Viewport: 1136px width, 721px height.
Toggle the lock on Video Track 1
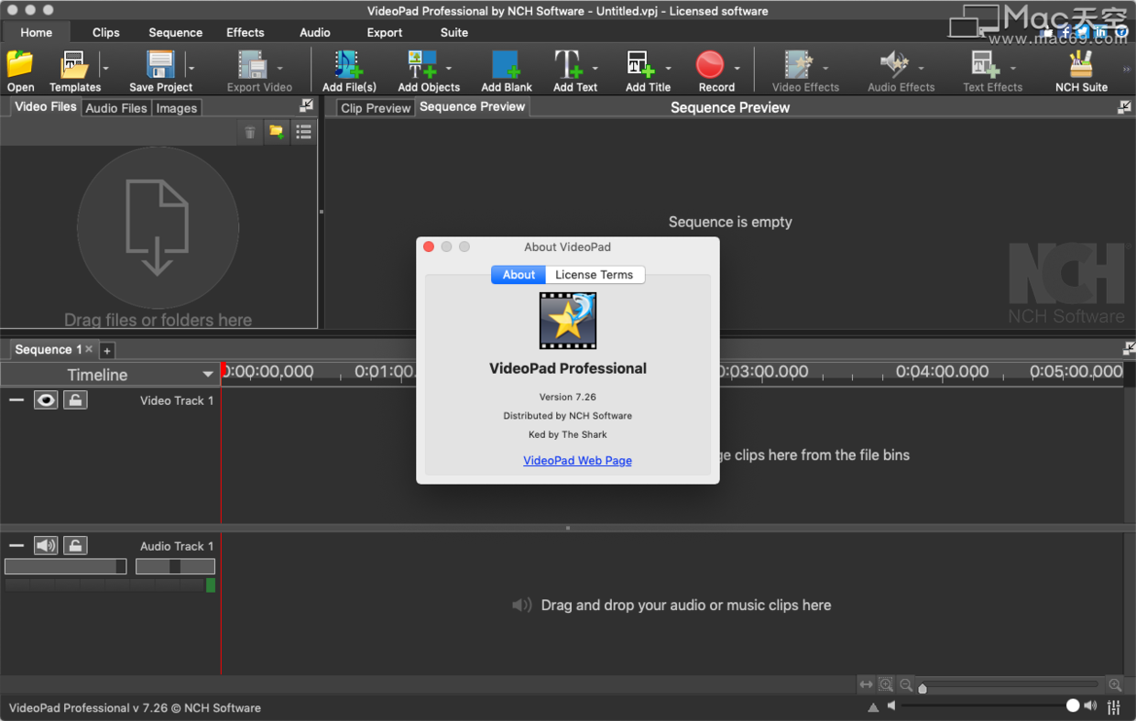pyautogui.click(x=75, y=400)
